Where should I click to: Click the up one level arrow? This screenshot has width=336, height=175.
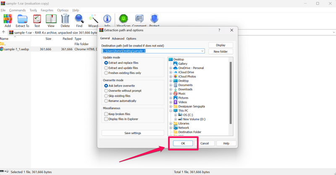click(3, 32)
